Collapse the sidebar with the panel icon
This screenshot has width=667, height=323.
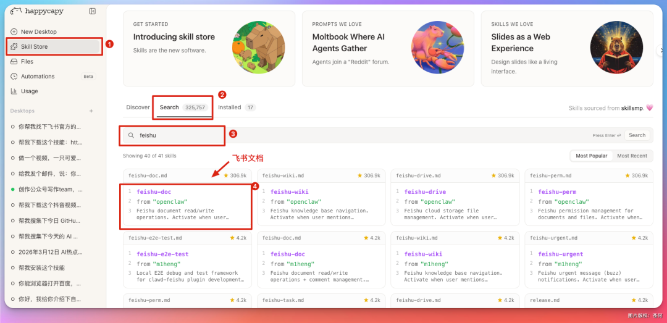pos(92,11)
